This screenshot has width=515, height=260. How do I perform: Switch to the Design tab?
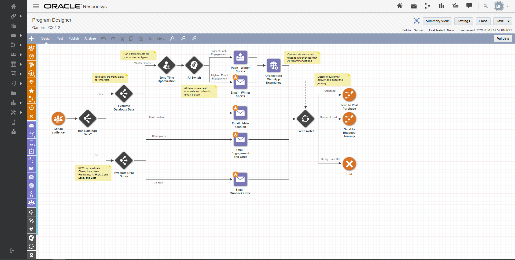[46, 39]
